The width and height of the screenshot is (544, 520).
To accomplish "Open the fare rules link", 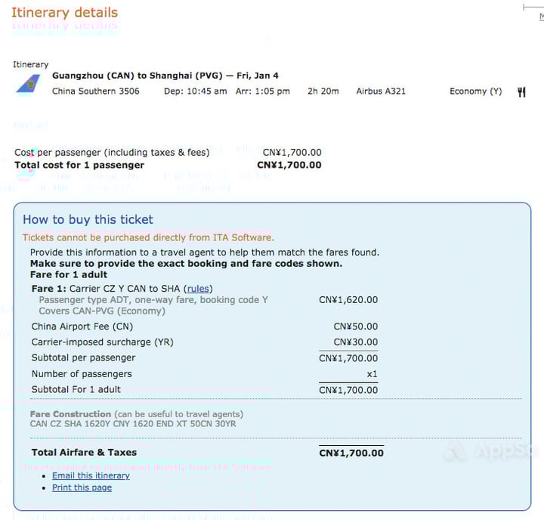I will (x=198, y=289).
